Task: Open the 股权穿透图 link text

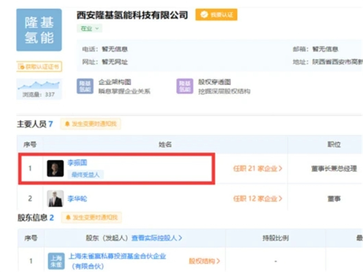Action: point(214,82)
